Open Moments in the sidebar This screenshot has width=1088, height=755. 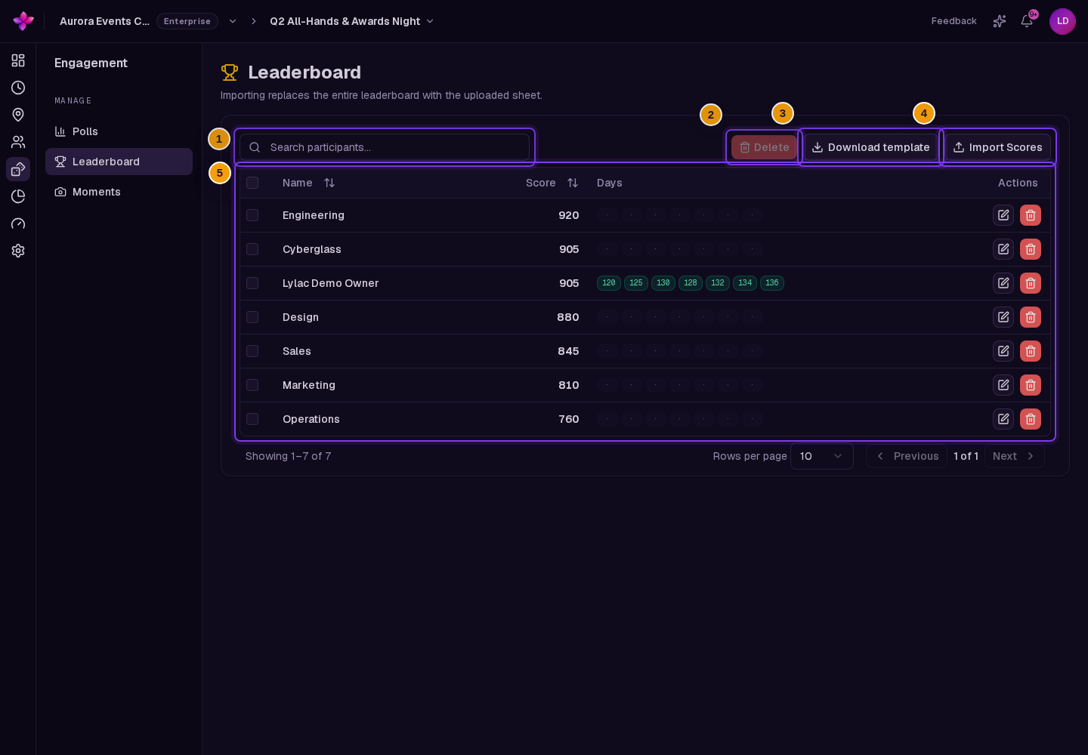coord(119,192)
